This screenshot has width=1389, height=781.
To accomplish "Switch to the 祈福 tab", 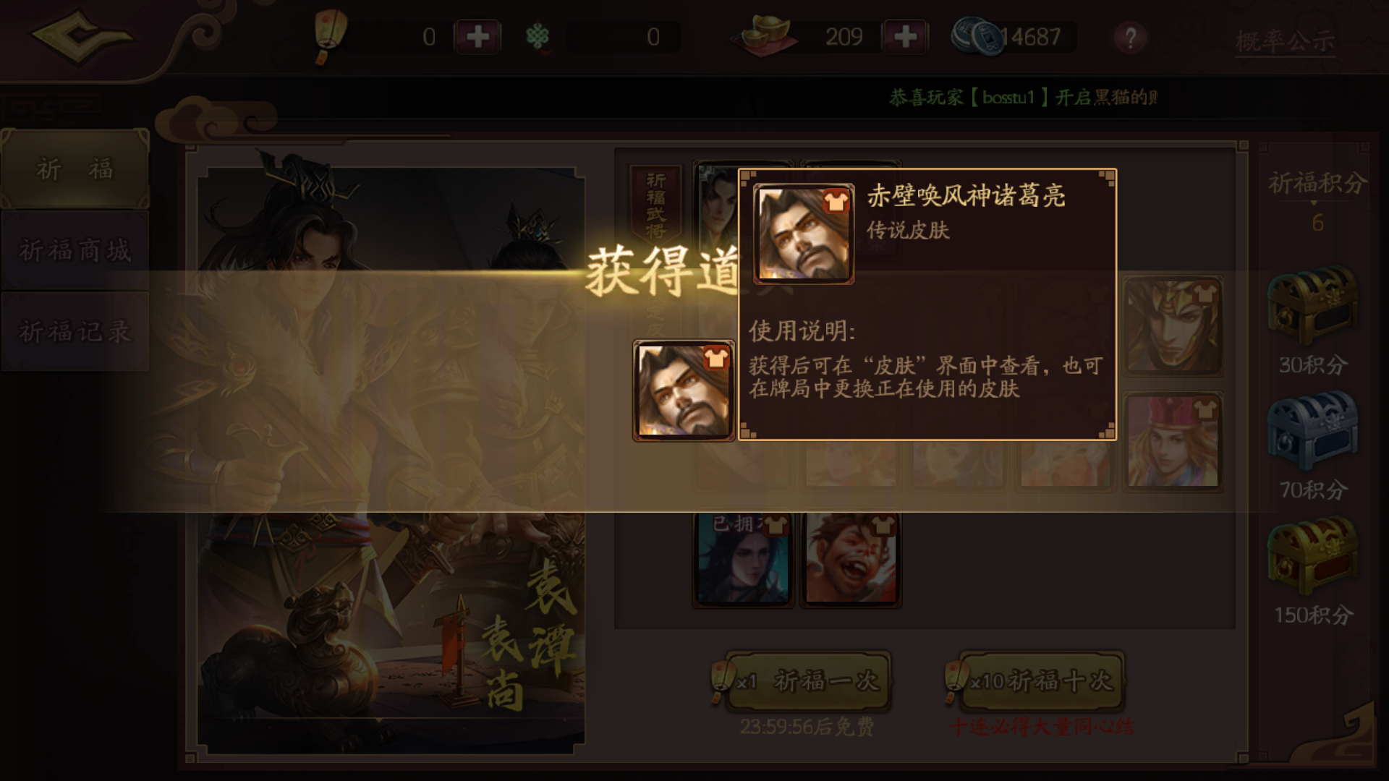I will tap(75, 169).
